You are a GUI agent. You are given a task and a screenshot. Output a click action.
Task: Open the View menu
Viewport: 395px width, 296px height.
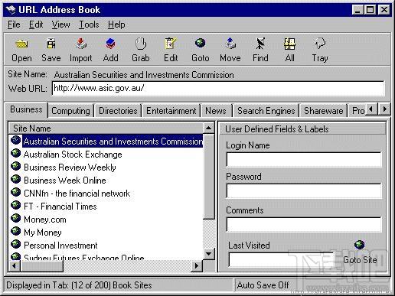(60, 24)
